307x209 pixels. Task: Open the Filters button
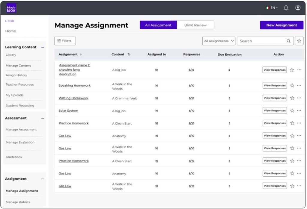(x=65, y=41)
